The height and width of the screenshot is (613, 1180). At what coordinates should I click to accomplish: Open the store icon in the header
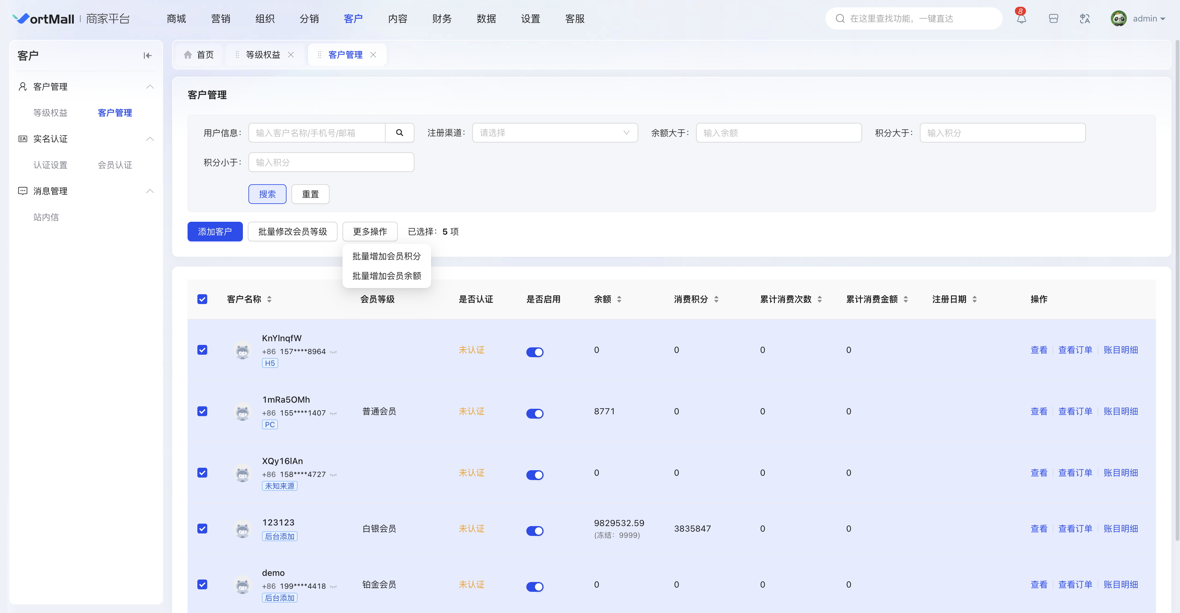[x=1053, y=19]
